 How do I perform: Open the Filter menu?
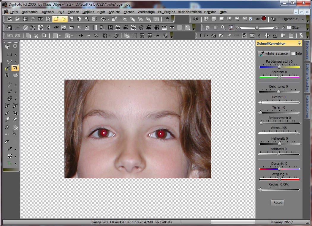point(101,12)
